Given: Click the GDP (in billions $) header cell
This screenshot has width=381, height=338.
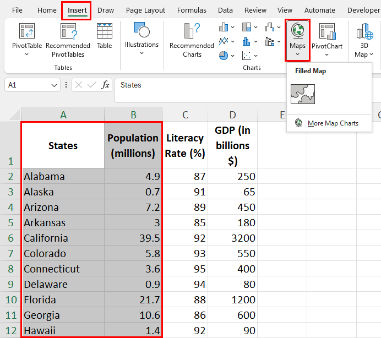Looking at the screenshot, I should click(x=232, y=145).
